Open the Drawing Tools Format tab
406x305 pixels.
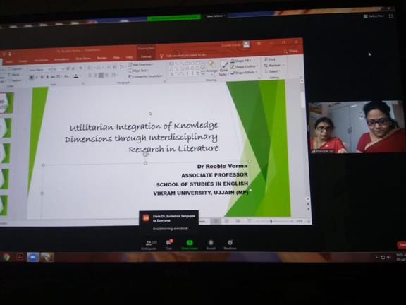[x=146, y=56]
